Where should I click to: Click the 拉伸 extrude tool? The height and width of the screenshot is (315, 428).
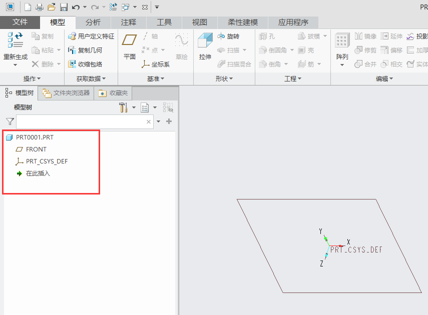[205, 46]
